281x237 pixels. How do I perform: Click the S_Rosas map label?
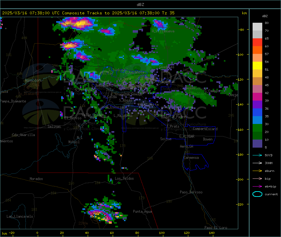point(126,100)
